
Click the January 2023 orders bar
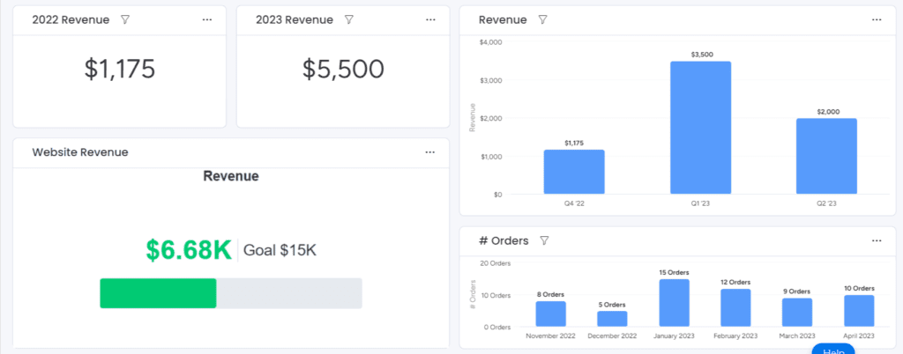(x=675, y=303)
